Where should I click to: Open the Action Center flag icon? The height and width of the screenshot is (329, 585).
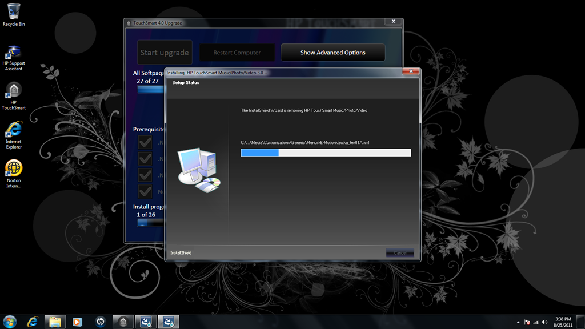pyautogui.click(x=527, y=322)
